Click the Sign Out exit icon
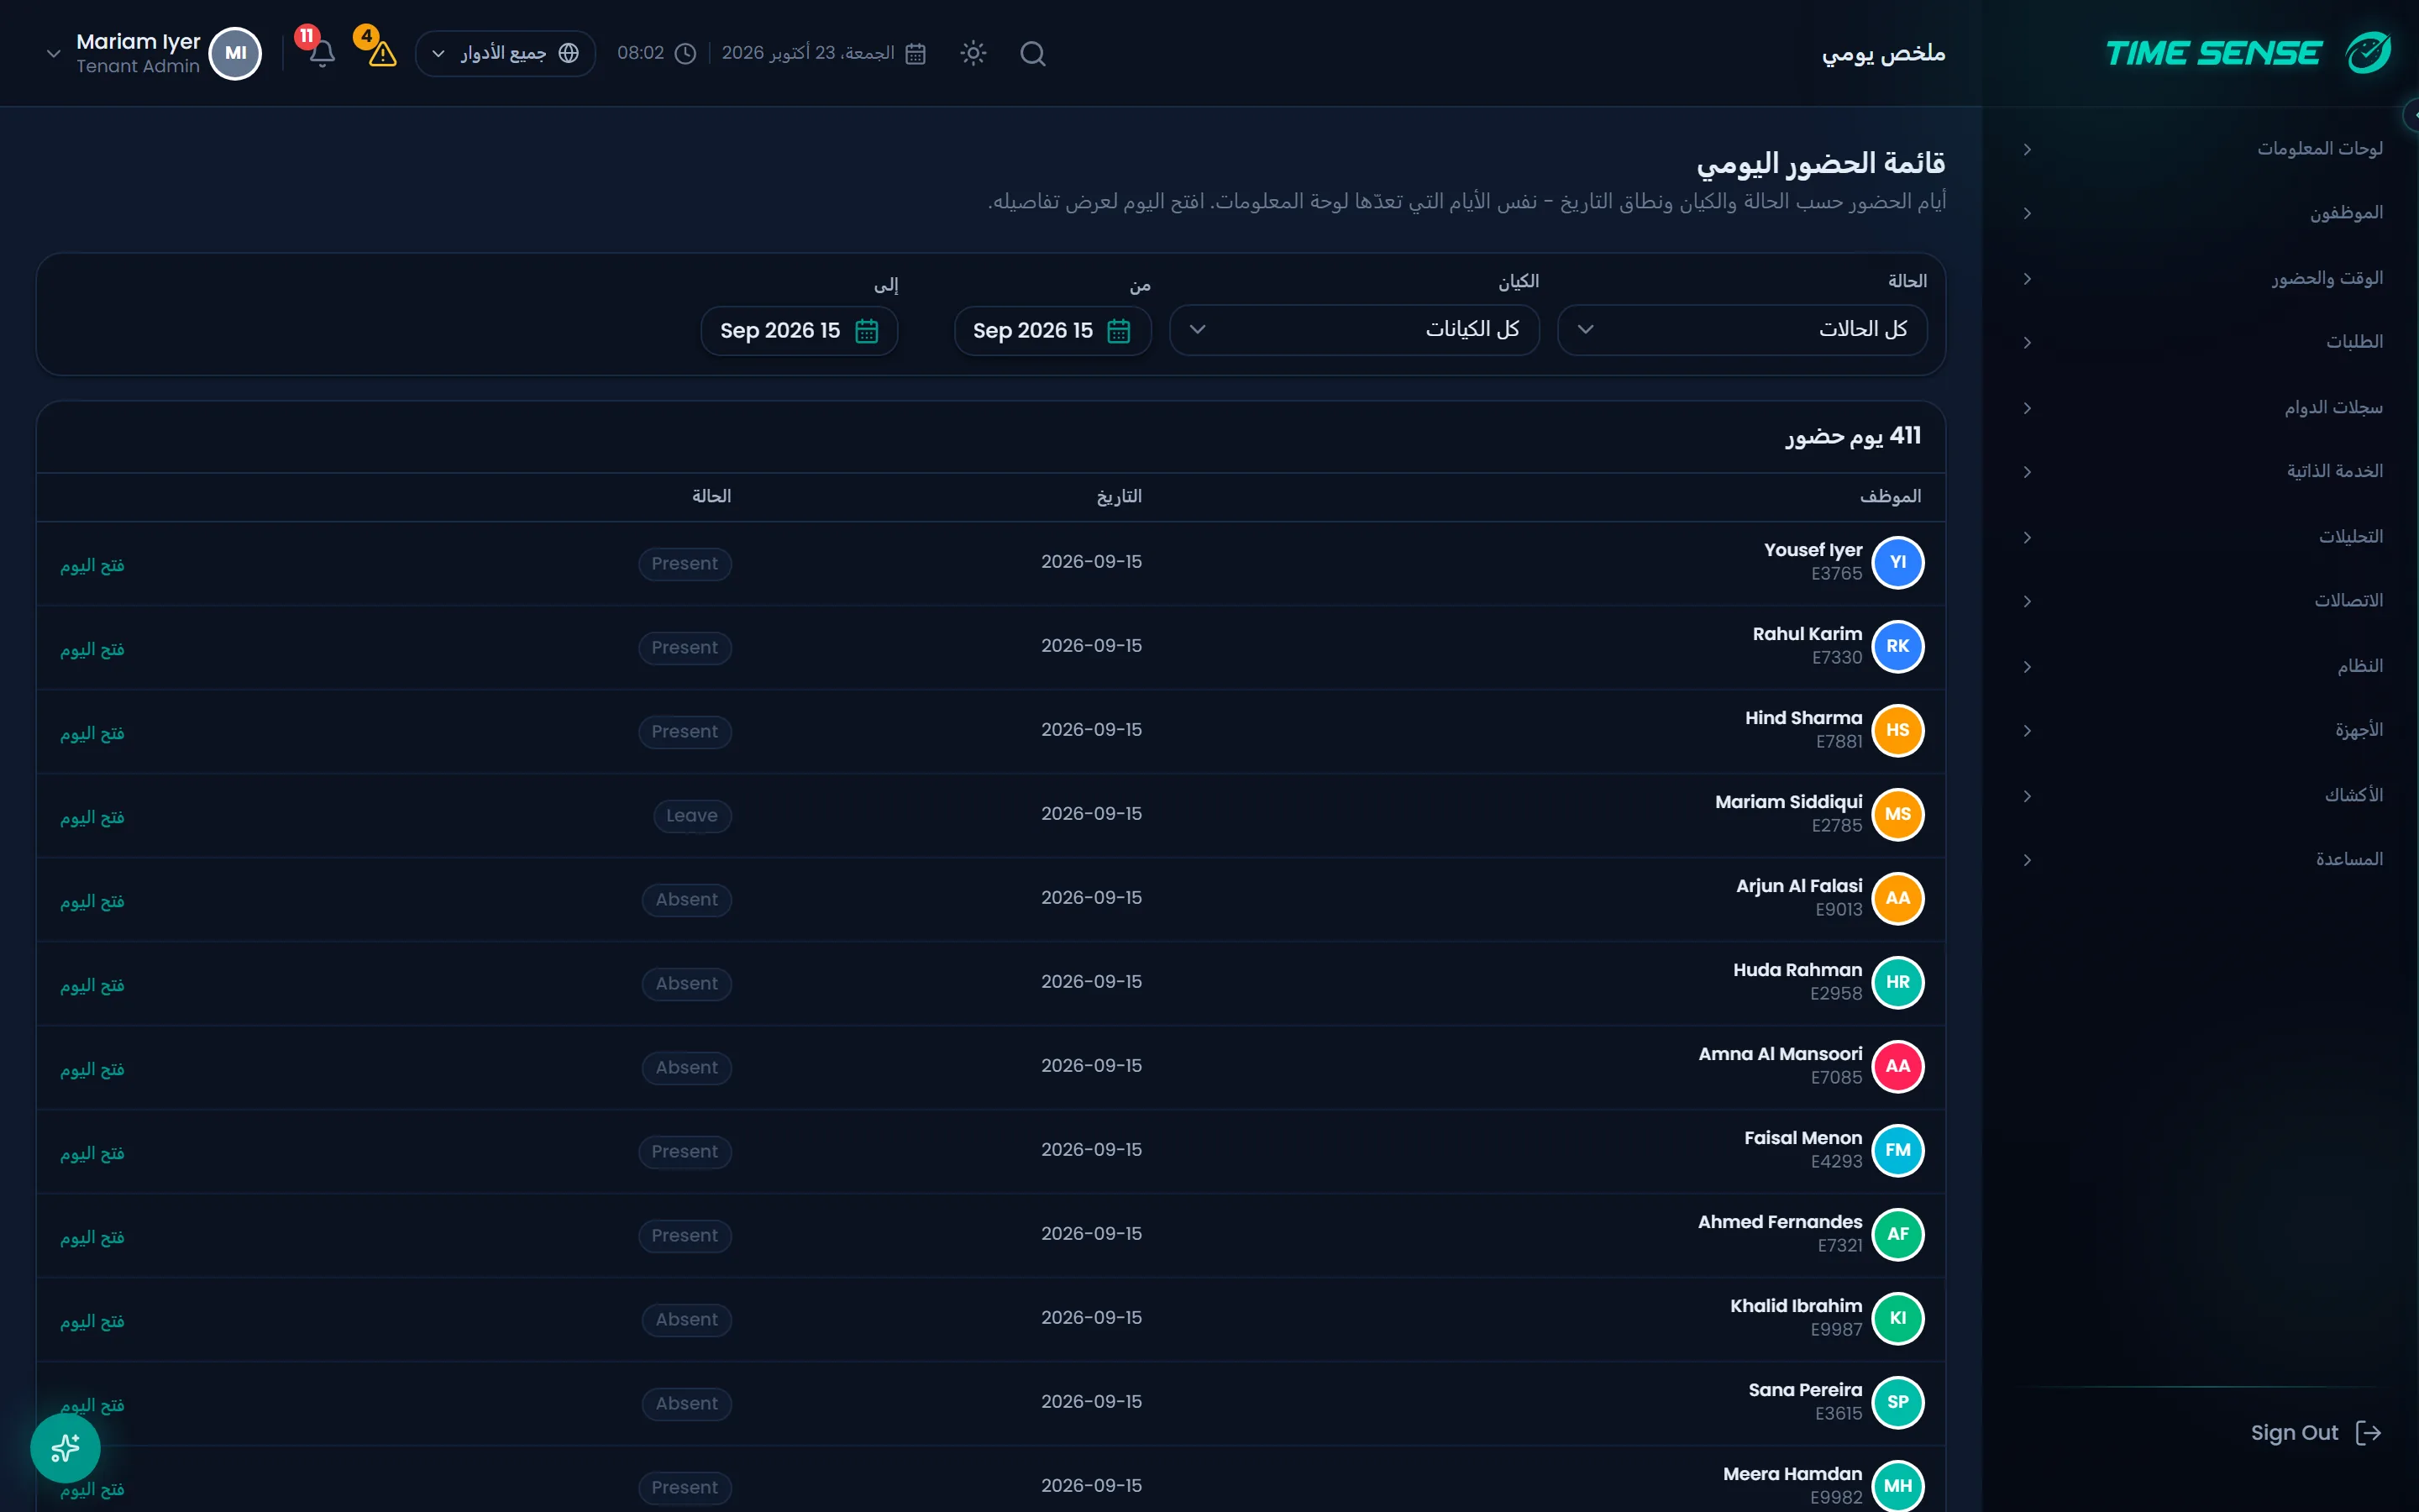This screenshot has height=1512, width=2419. [x=2368, y=1433]
